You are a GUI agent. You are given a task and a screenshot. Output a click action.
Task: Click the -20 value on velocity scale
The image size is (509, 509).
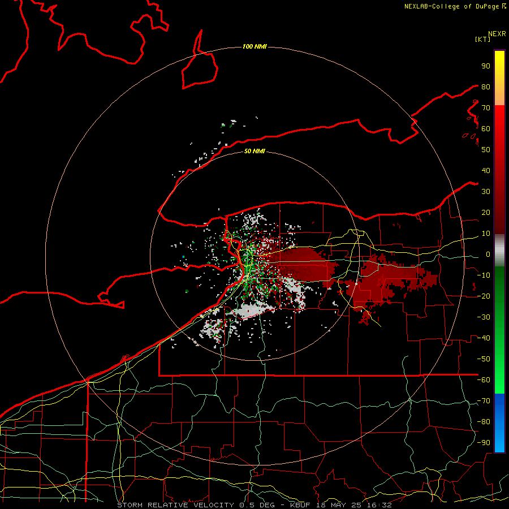point(484,296)
